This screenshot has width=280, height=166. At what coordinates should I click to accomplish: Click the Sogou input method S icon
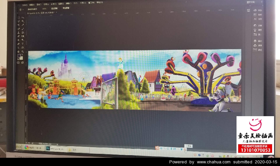(157, 148)
